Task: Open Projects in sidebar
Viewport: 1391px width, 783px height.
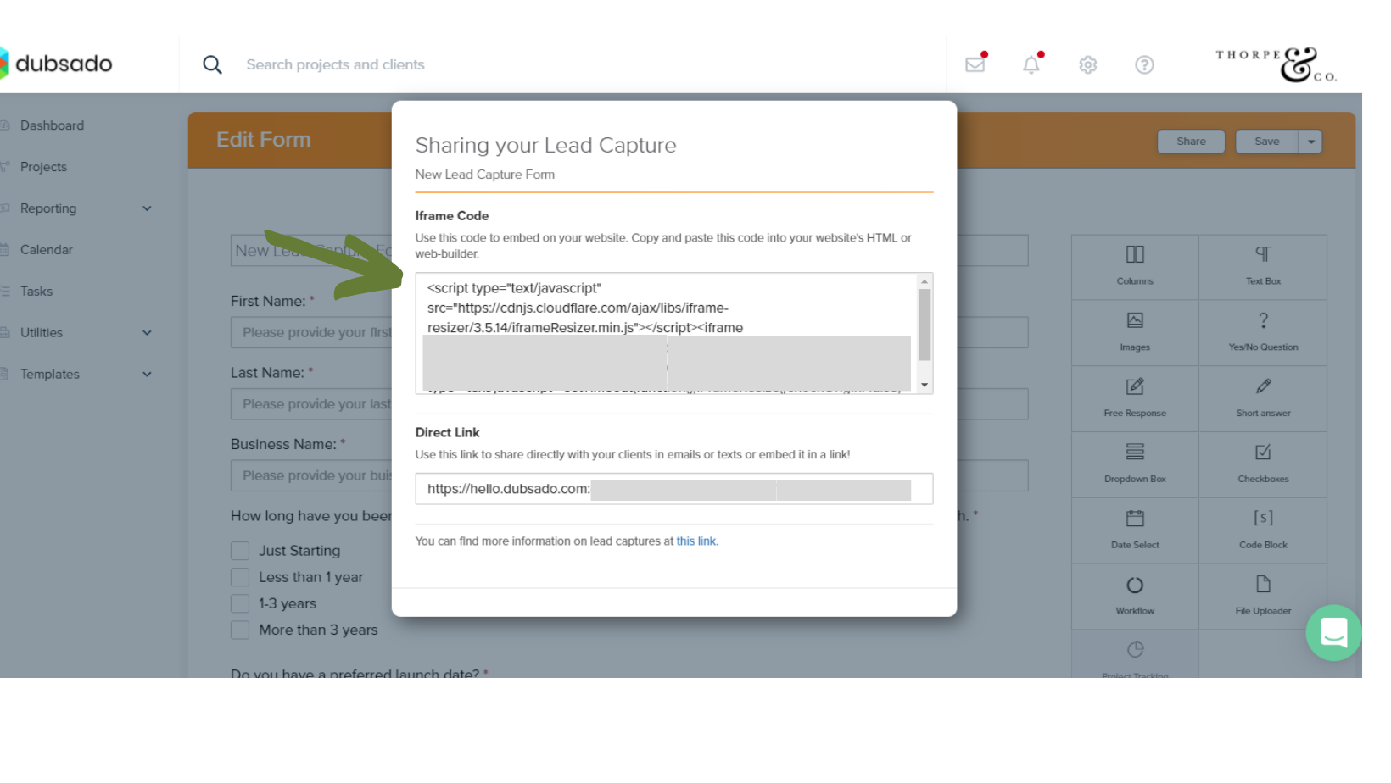Action: click(43, 167)
